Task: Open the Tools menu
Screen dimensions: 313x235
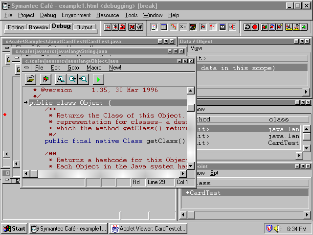Action: pos(131,15)
